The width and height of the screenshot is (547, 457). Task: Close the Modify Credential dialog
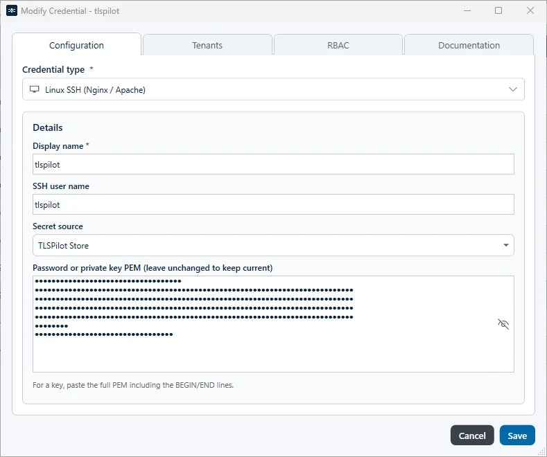(530, 11)
